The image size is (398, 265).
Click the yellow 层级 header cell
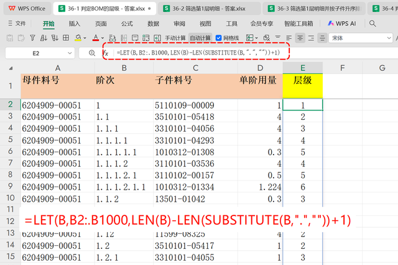(x=303, y=86)
